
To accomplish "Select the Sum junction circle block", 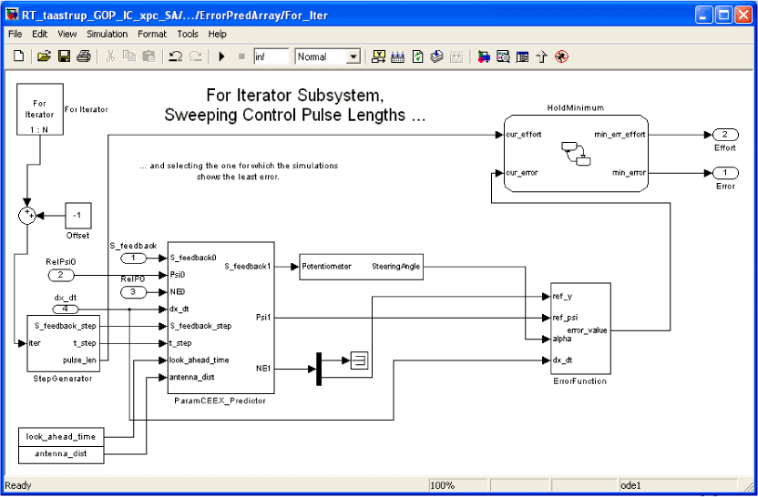I will 27,216.
